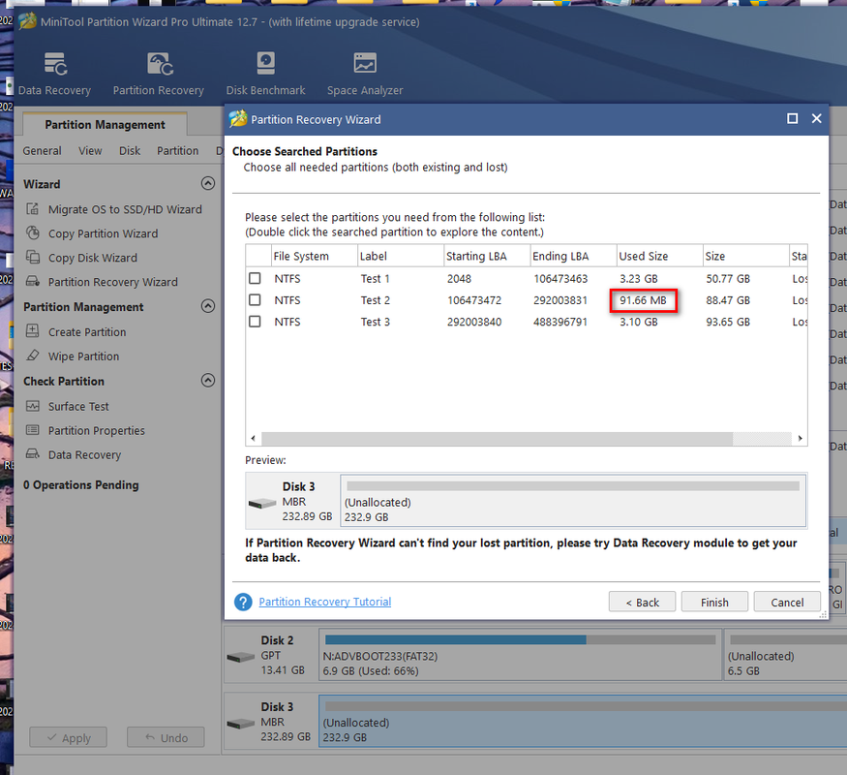Click the Create Partition icon
847x775 pixels.
click(33, 330)
